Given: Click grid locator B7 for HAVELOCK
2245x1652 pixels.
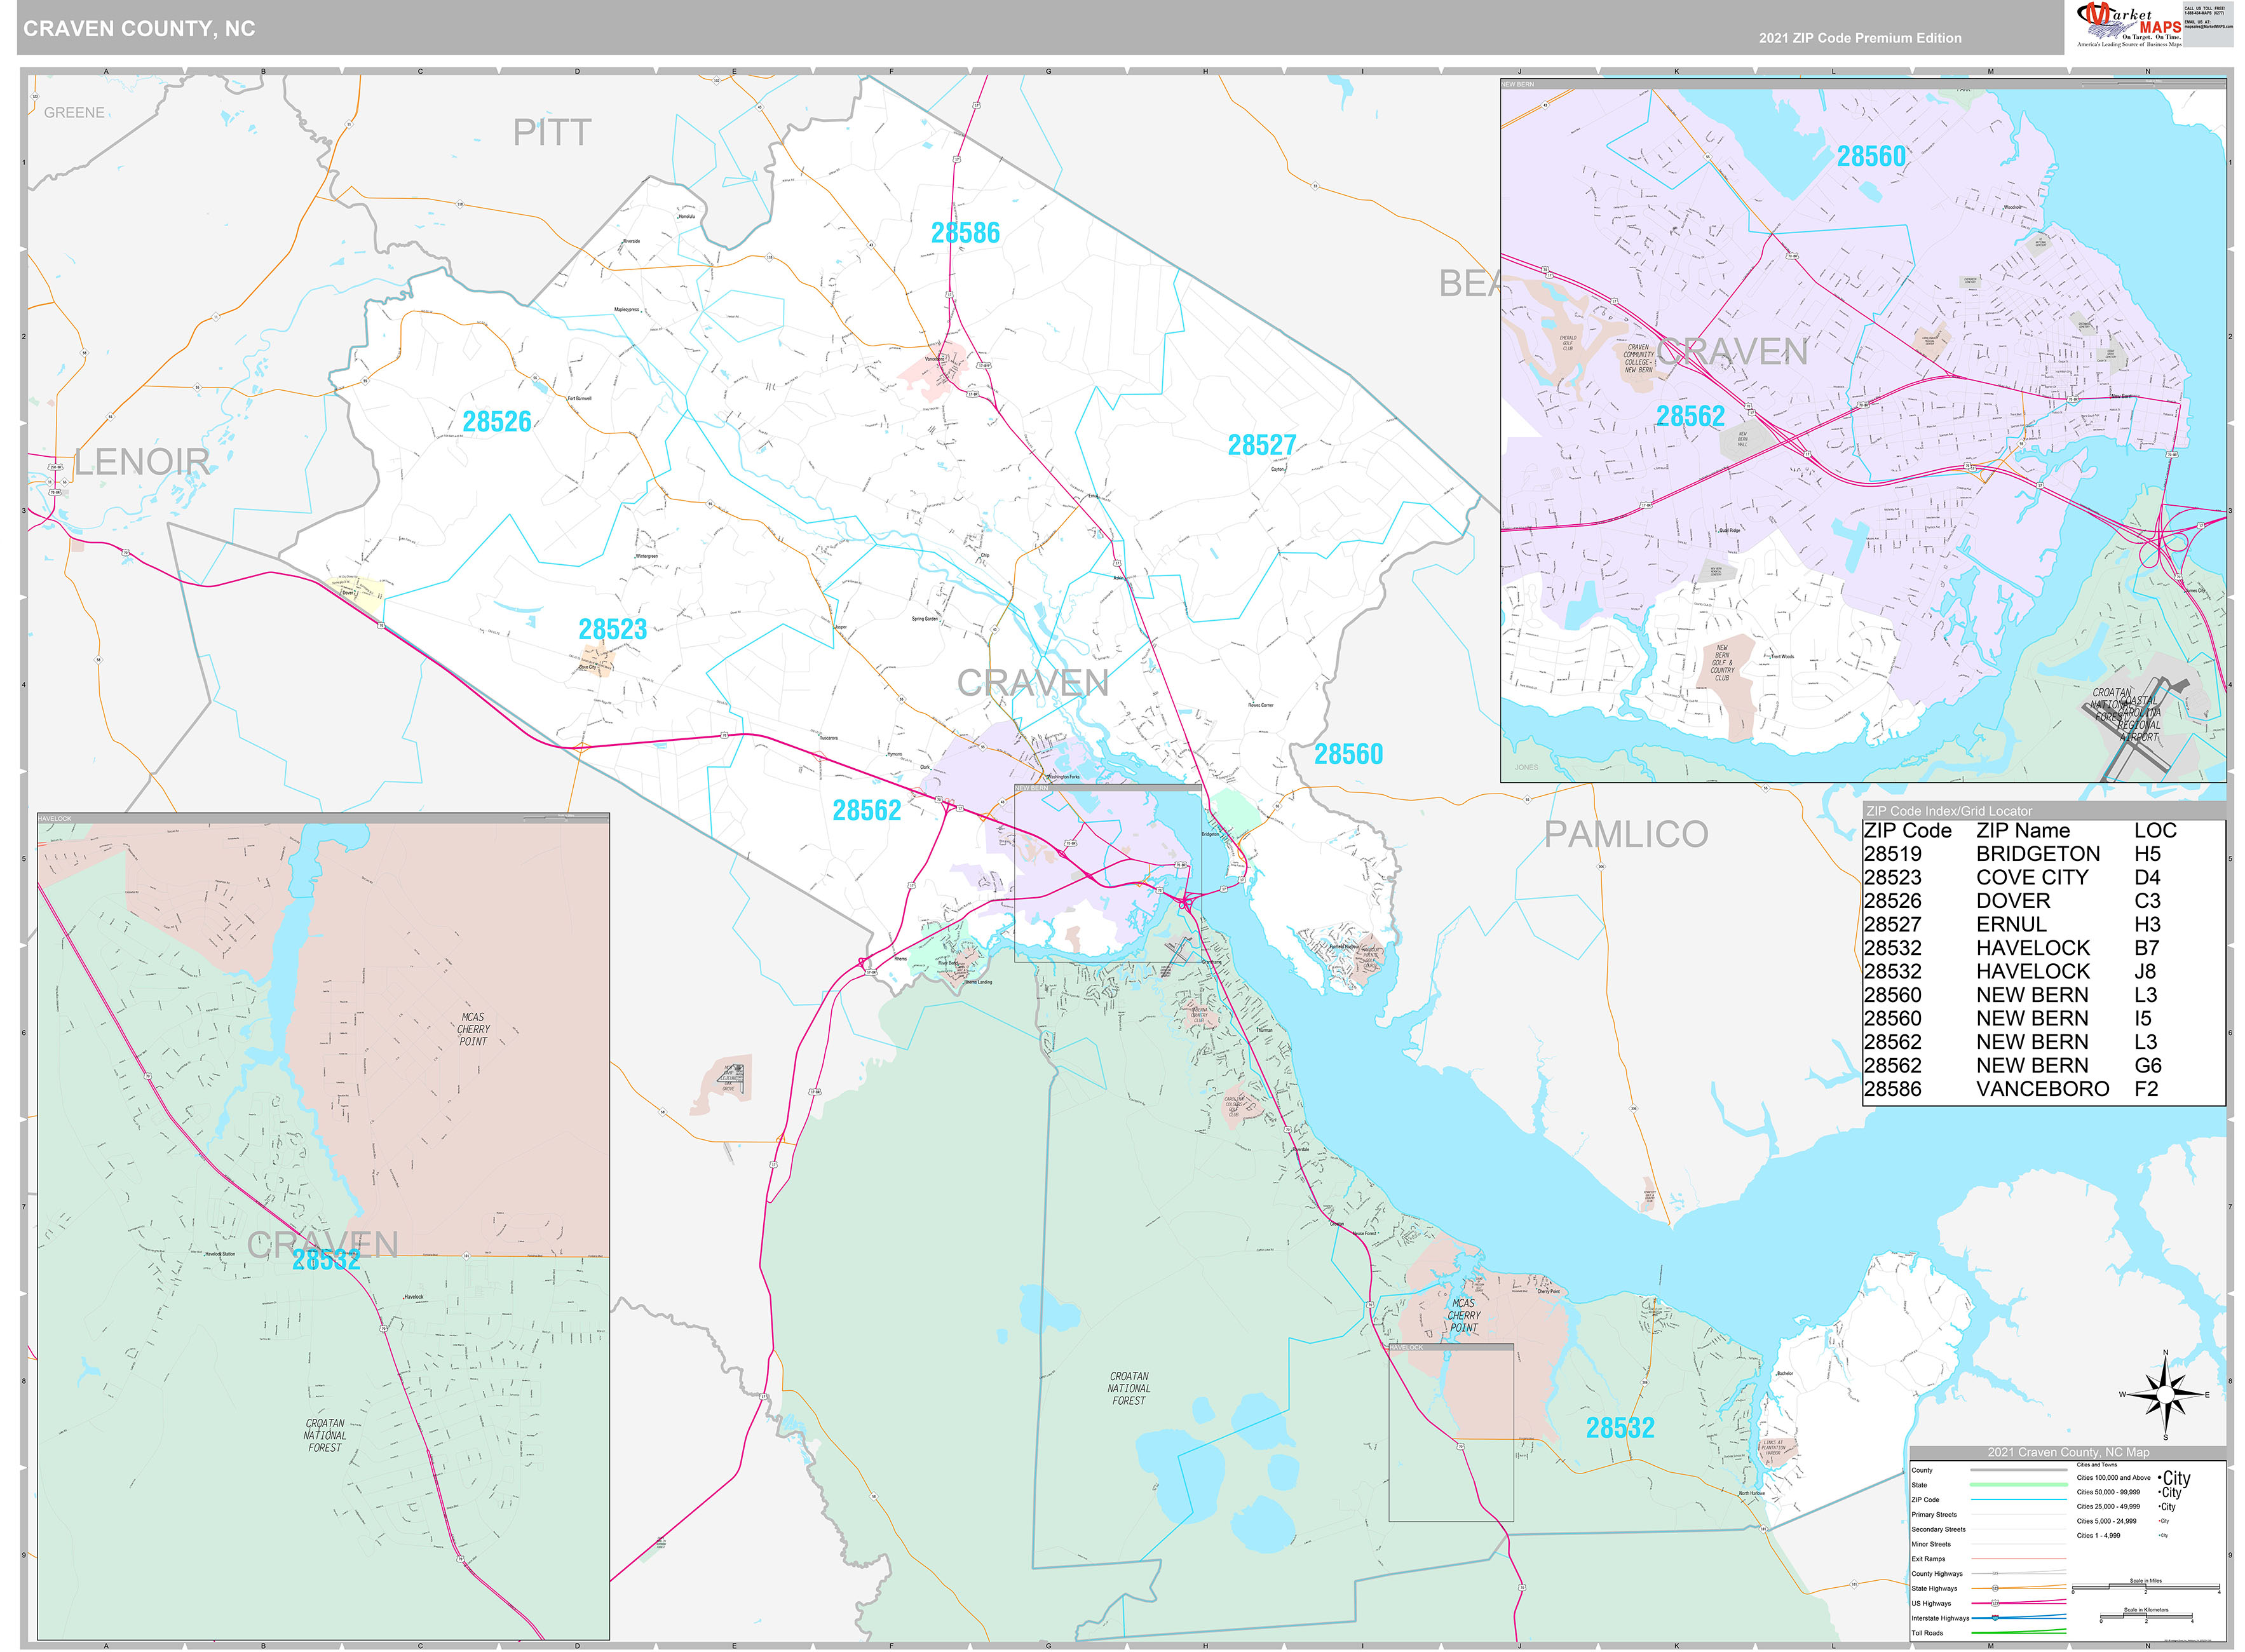Looking at the screenshot, I should (2146, 948).
